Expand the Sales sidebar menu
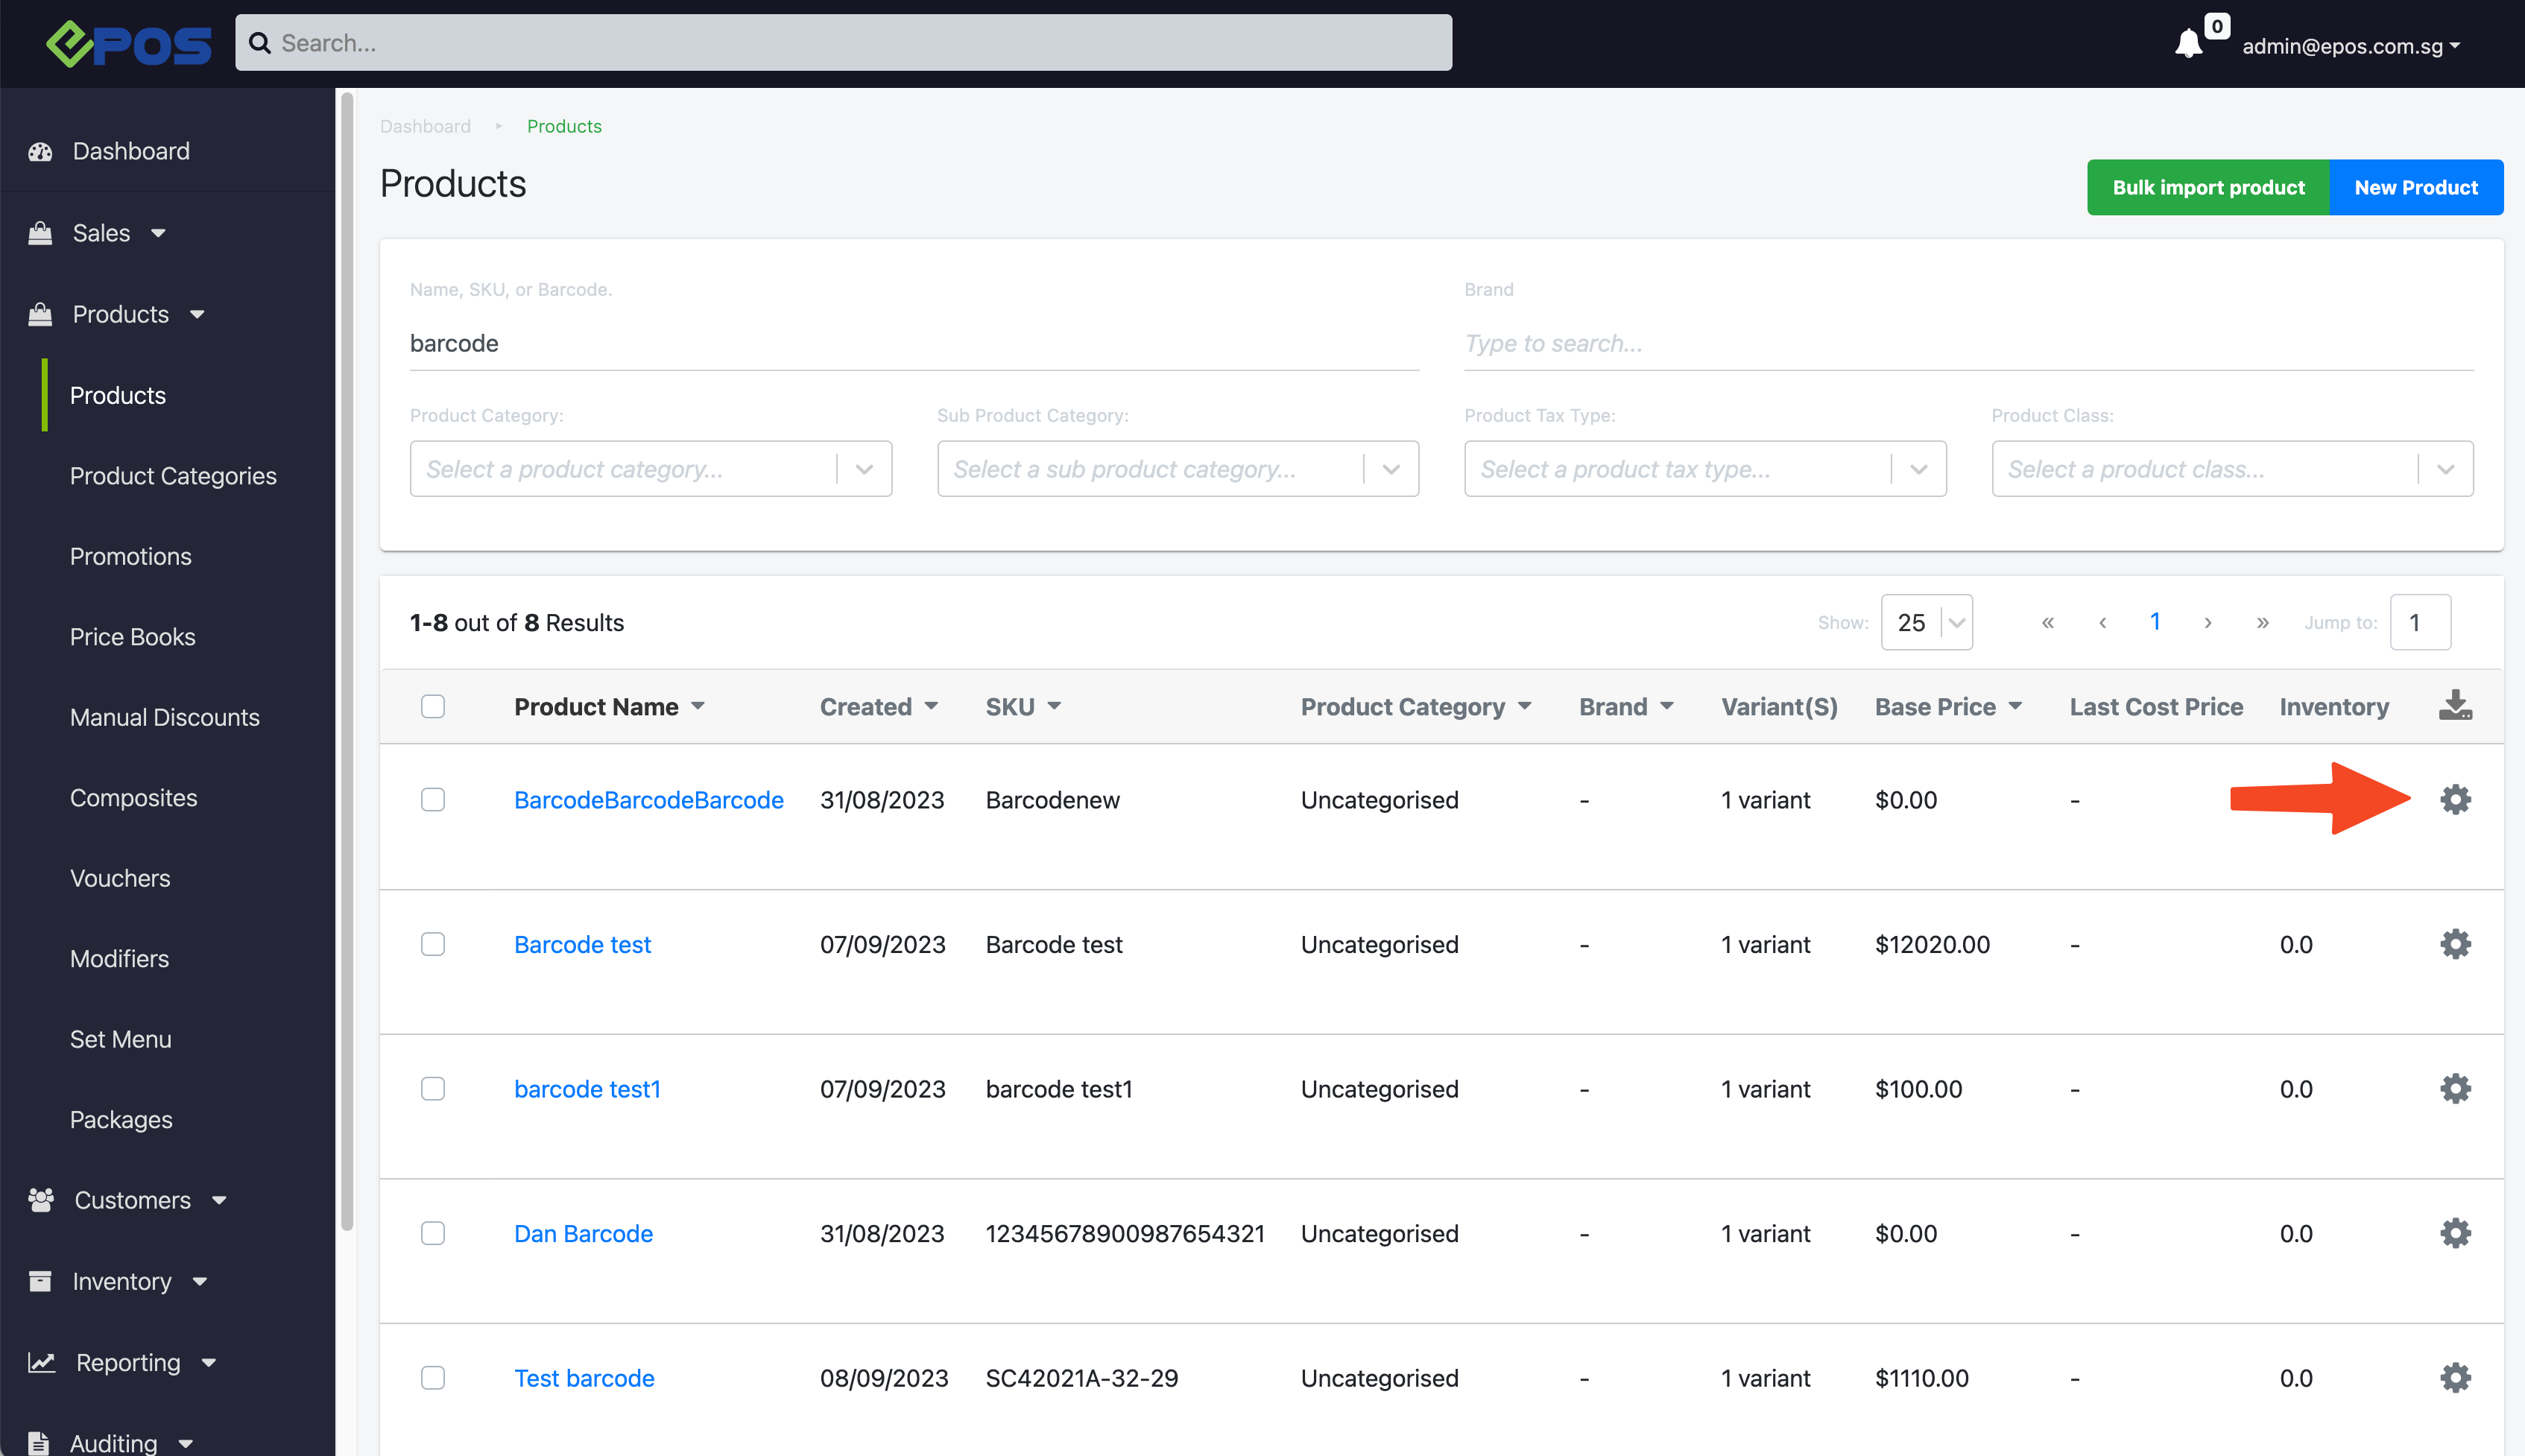 pyautogui.click(x=118, y=233)
